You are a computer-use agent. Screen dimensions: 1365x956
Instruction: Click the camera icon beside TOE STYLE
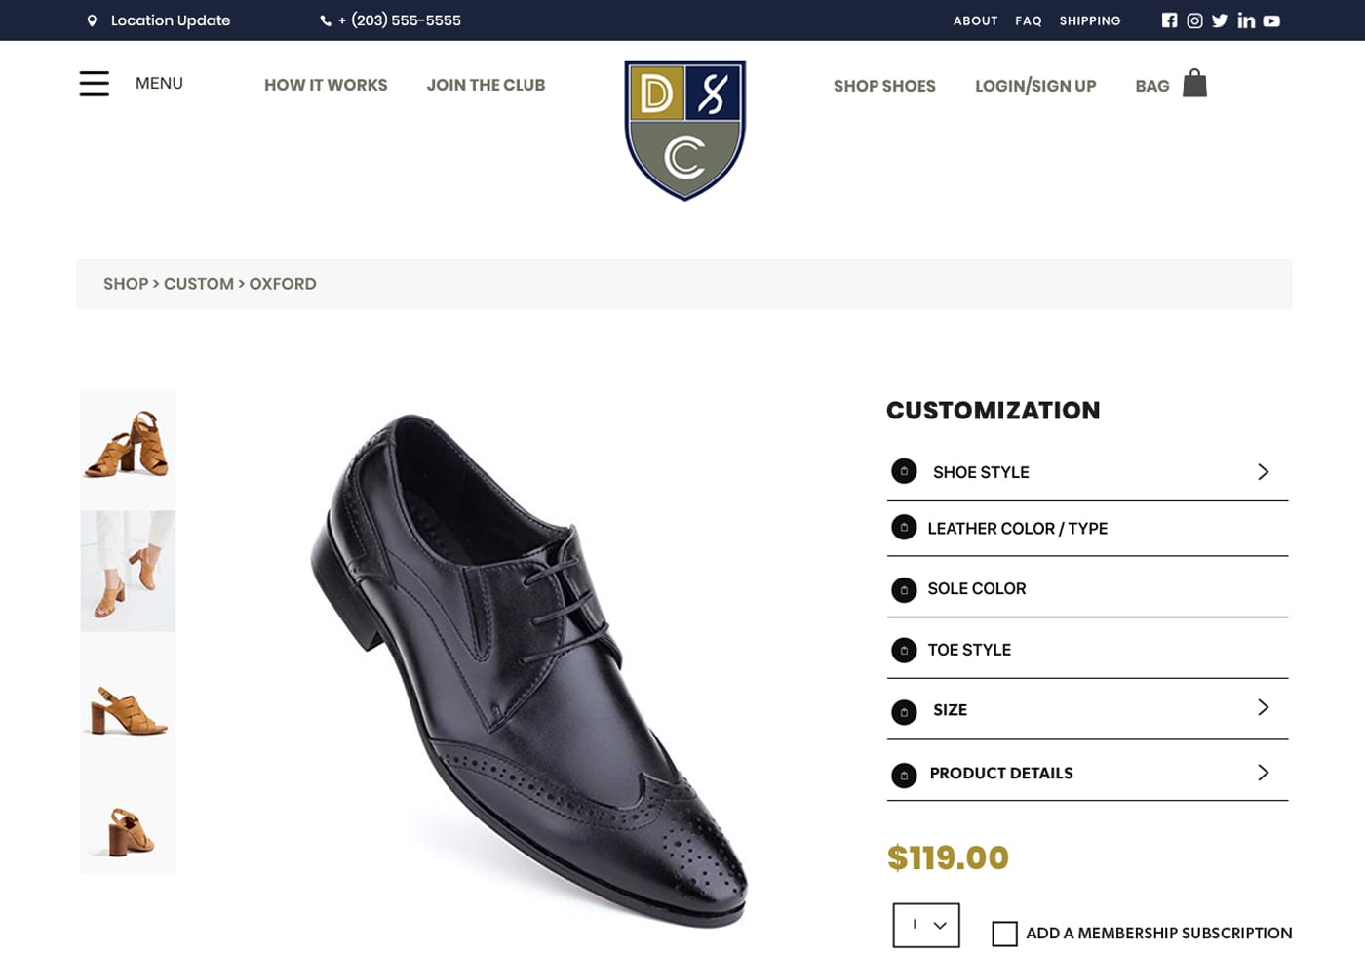click(904, 650)
